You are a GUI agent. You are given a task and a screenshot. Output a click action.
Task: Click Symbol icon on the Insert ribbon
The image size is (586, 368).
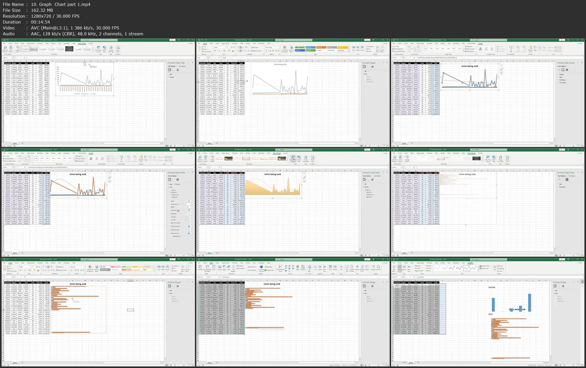tap(378, 268)
